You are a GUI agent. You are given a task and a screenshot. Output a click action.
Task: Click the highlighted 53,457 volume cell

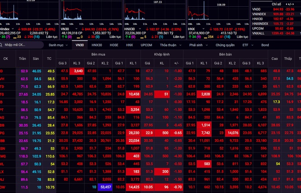106,187
